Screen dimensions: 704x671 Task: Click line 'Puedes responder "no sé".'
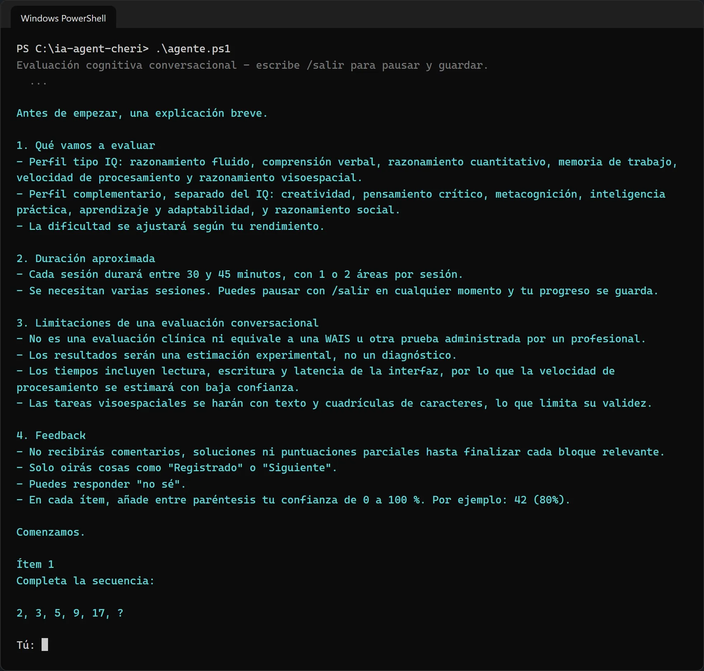pyautogui.click(x=101, y=484)
